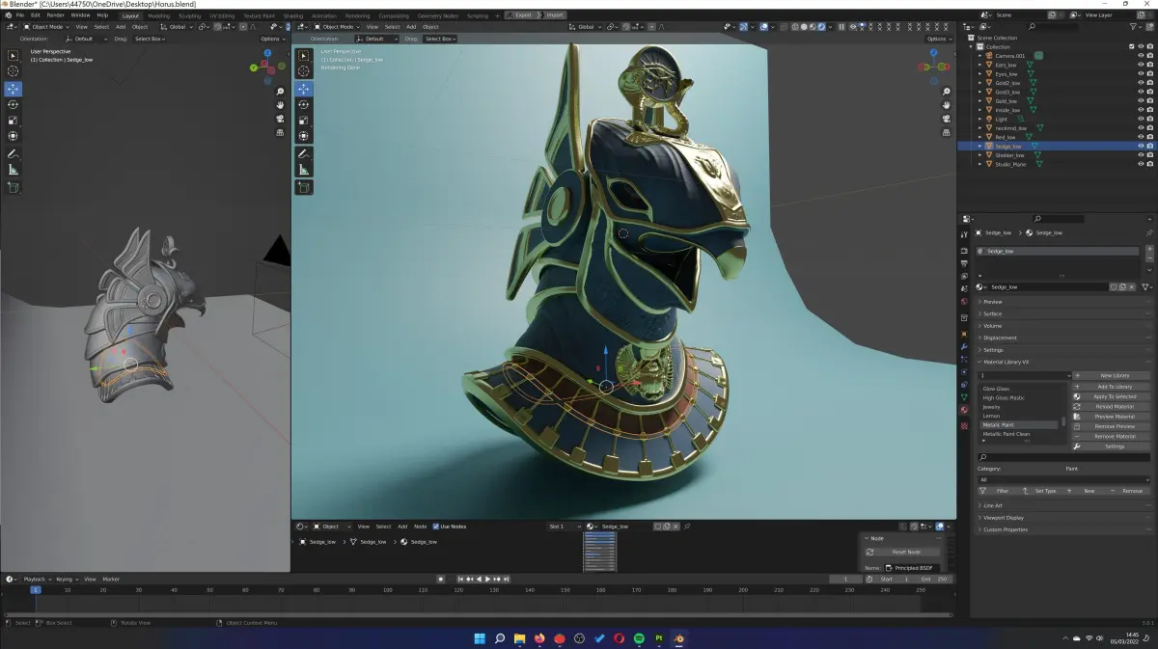Expand the neckmid_low tree item
Image resolution: width=1158 pixels, height=649 pixels.
(979, 127)
